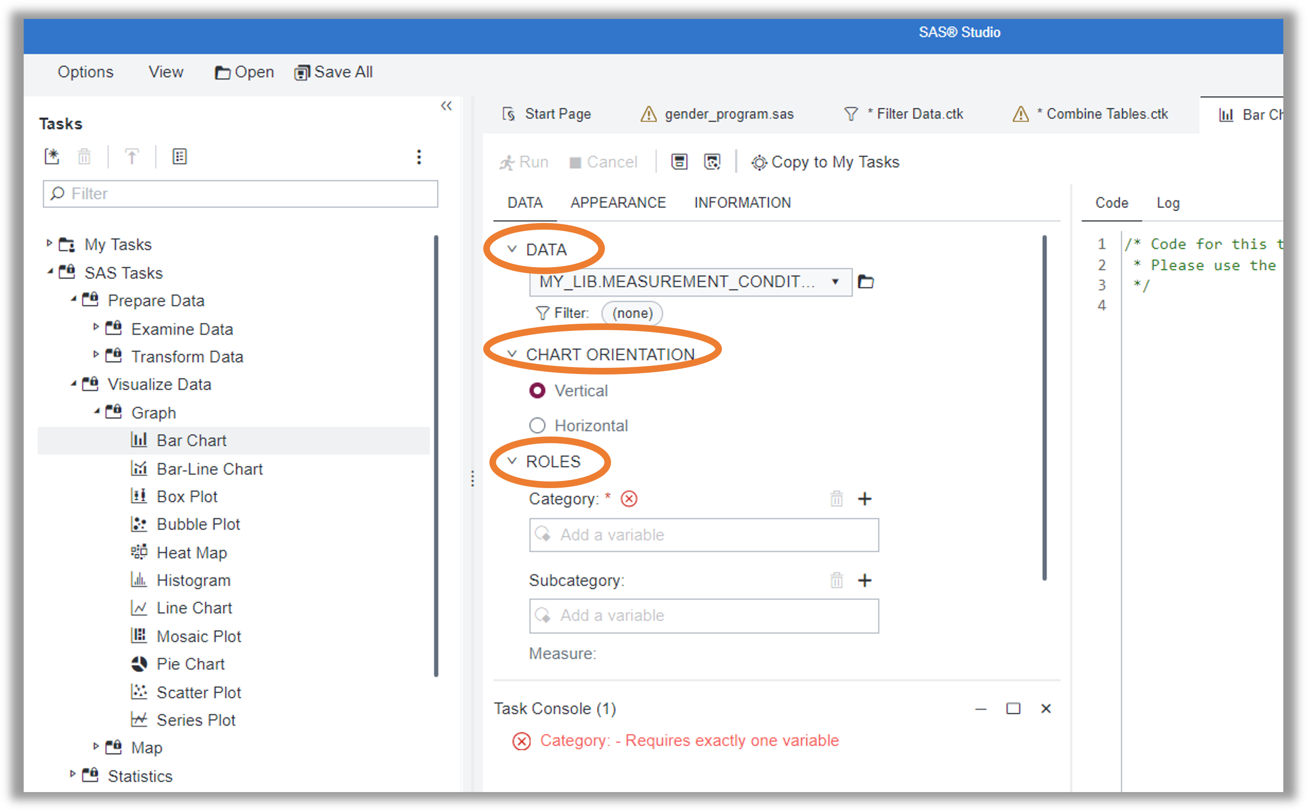Screen dimensions: 1307x811
Task: Collapse the left navigation pane with the double chevron
Action: pyautogui.click(x=446, y=106)
